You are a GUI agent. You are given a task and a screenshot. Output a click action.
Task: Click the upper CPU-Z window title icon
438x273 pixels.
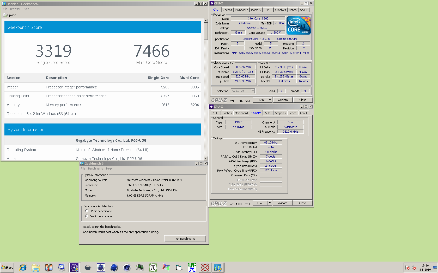212,3
